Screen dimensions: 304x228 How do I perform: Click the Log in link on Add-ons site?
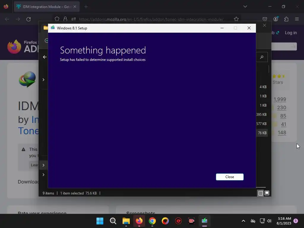[291, 33]
